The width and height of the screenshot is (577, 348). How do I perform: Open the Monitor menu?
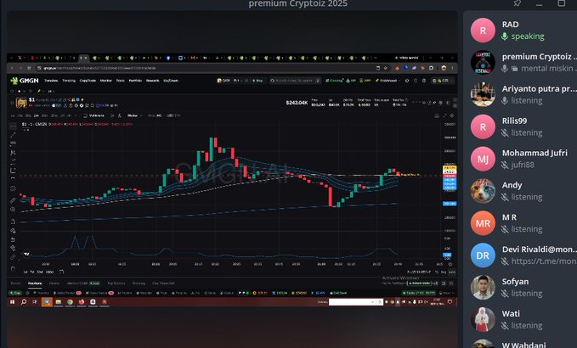pos(106,81)
